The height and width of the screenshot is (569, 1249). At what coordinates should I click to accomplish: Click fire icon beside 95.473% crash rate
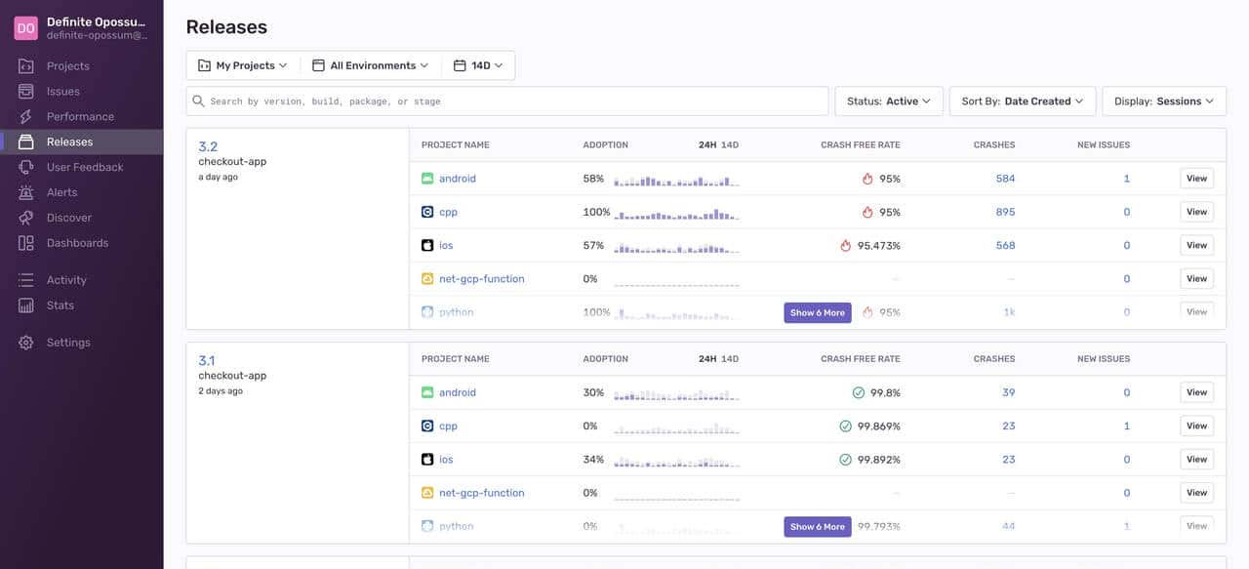pyautogui.click(x=846, y=246)
